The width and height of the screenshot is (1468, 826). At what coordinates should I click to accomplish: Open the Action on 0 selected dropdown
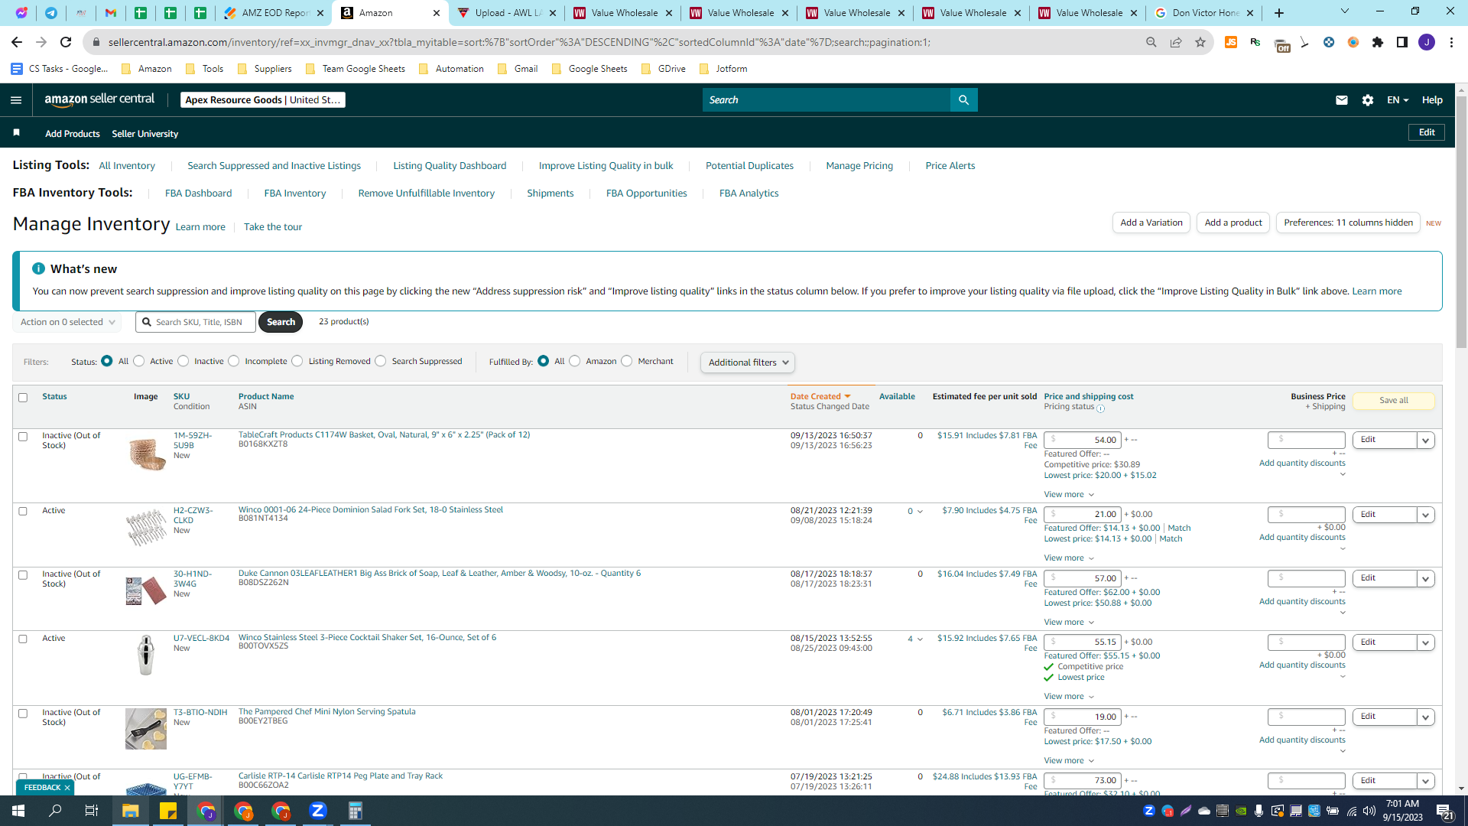point(67,322)
